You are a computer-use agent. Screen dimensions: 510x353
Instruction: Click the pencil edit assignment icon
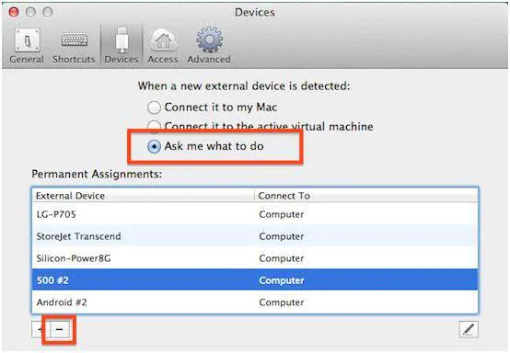(469, 330)
